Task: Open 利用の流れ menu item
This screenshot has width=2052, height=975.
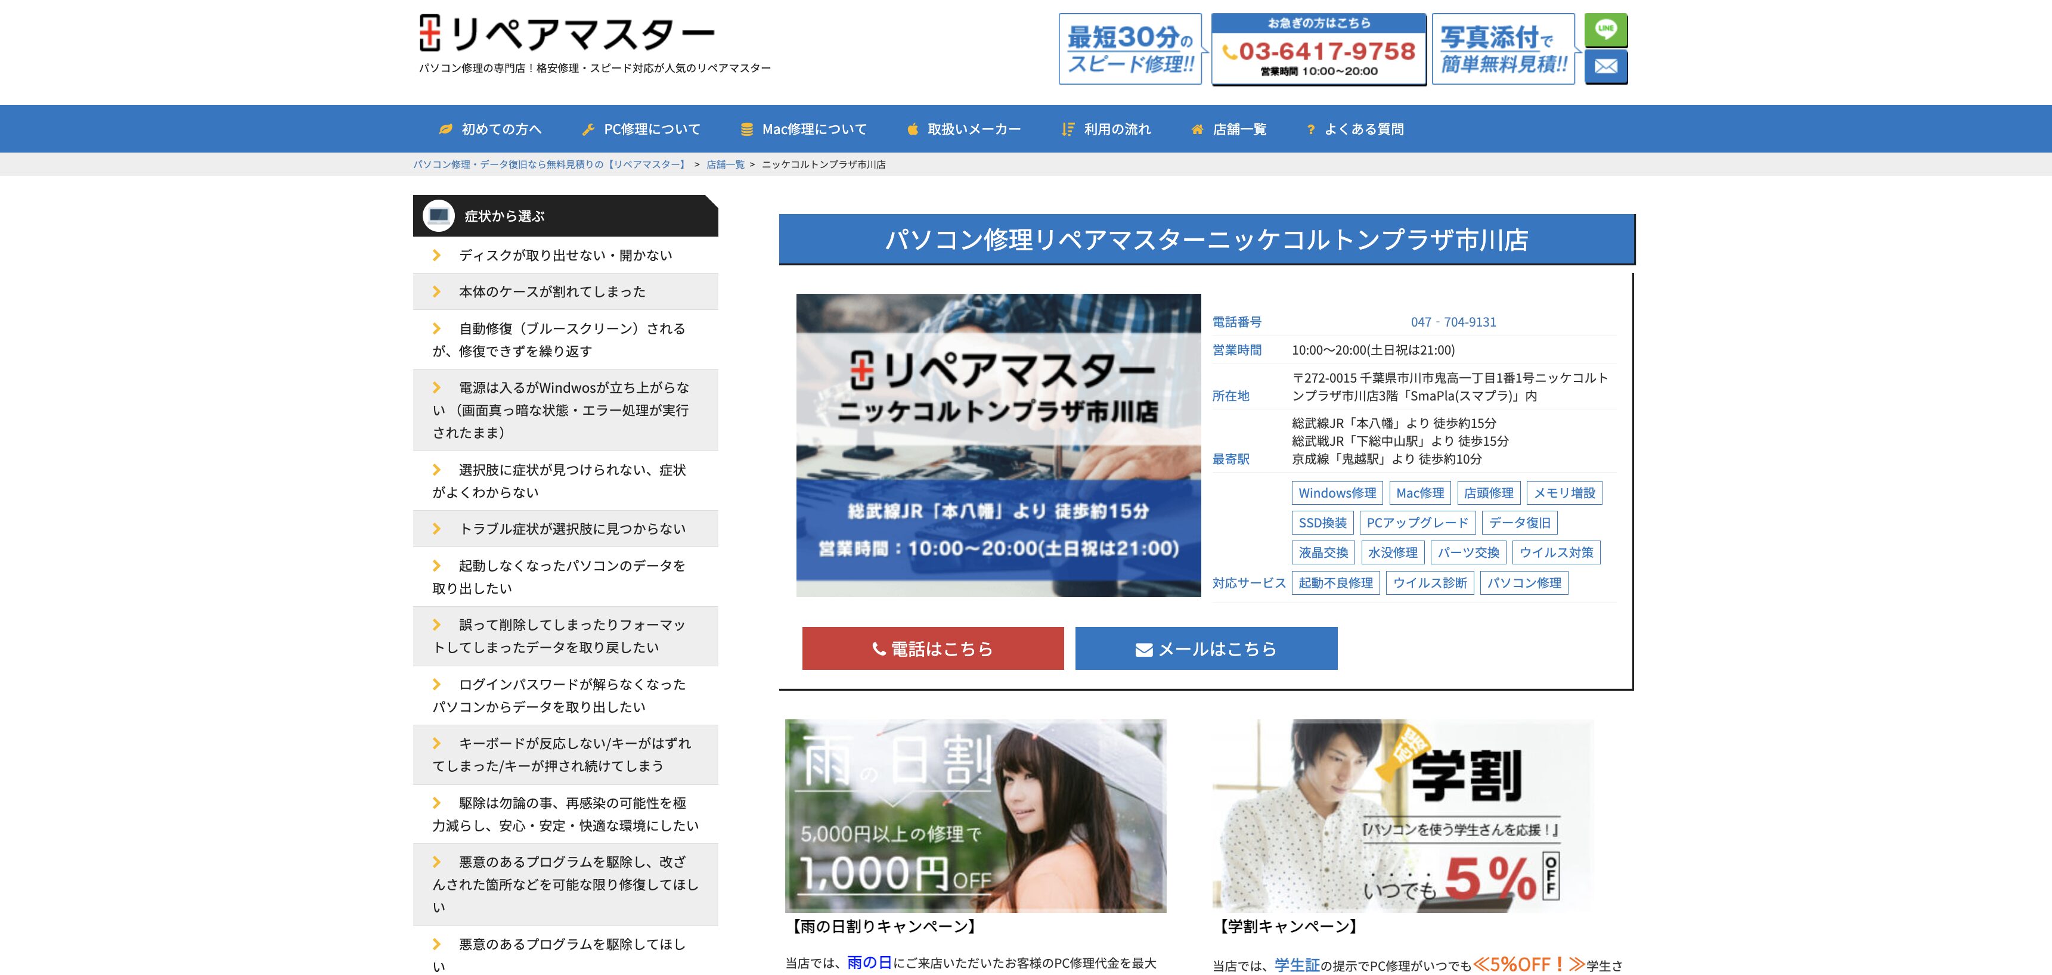Action: pos(1106,129)
